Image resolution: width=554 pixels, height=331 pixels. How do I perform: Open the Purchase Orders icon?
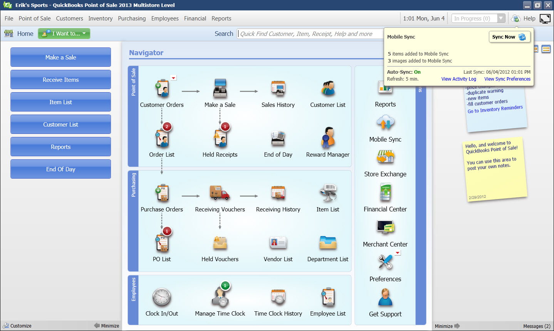tap(162, 193)
